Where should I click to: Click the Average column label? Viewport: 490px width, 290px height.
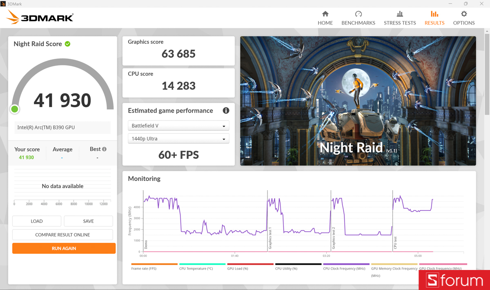(x=62, y=149)
